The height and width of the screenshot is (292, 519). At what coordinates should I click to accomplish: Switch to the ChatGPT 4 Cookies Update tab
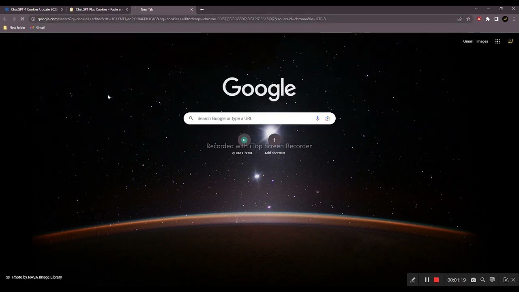[x=33, y=9]
